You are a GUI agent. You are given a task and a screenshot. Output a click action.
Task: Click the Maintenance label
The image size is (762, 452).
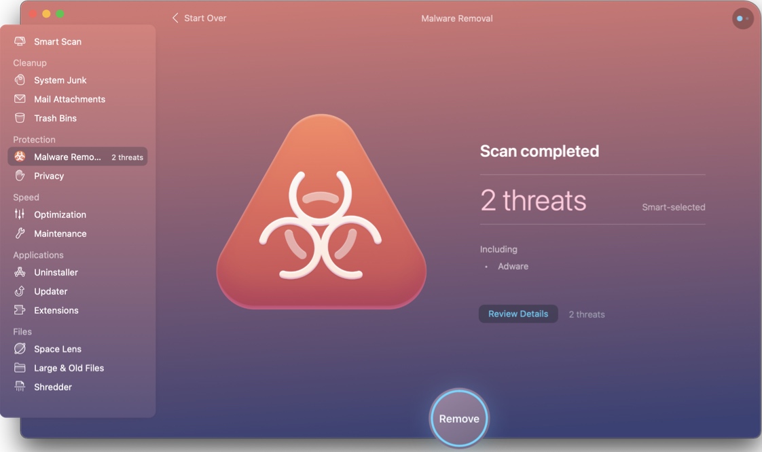tap(60, 233)
